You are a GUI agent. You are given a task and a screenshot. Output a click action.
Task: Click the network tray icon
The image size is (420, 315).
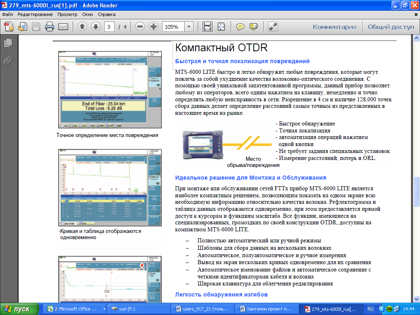[x=397, y=309]
